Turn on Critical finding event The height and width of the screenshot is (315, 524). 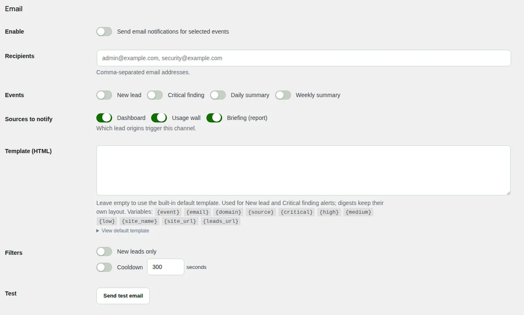click(155, 95)
